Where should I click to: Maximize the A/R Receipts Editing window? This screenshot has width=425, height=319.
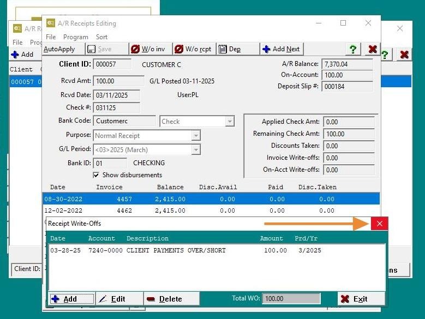click(x=343, y=23)
